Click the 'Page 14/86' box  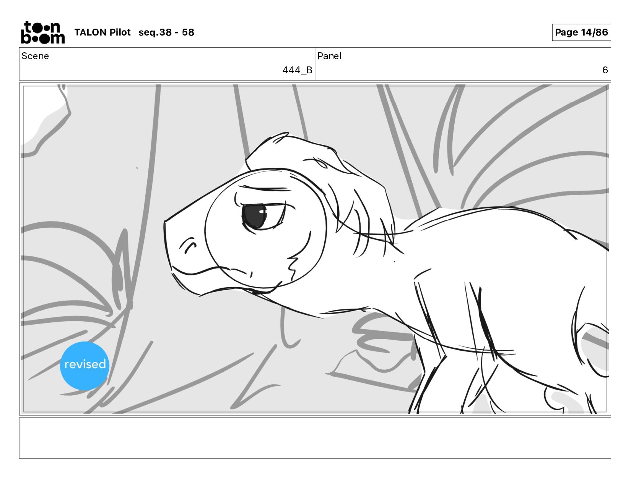point(581,32)
